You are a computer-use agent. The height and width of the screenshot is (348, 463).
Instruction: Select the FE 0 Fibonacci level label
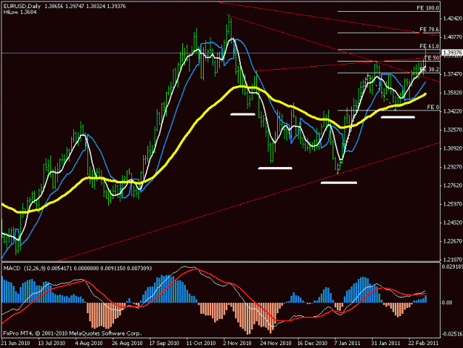tap(433, 107)
